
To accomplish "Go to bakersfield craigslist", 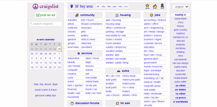I will (180, 19).
